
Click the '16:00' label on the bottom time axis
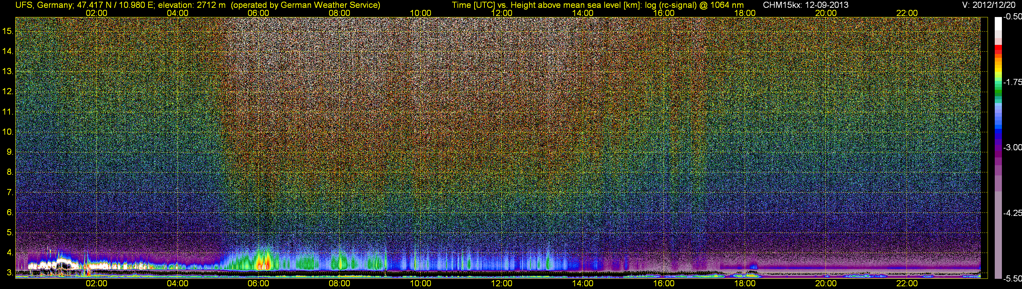pos(664,284)
